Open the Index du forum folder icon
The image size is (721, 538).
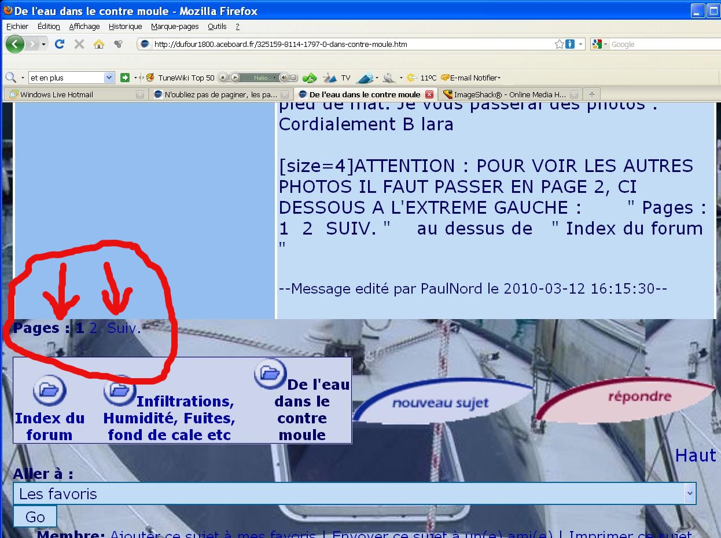point(49,390)
